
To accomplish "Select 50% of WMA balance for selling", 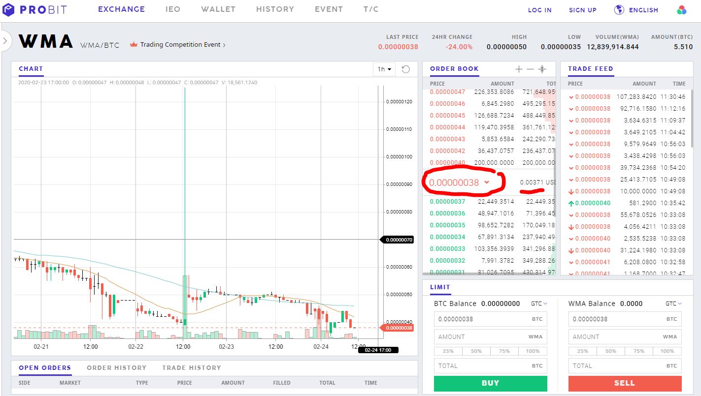I will coord(610,351).
